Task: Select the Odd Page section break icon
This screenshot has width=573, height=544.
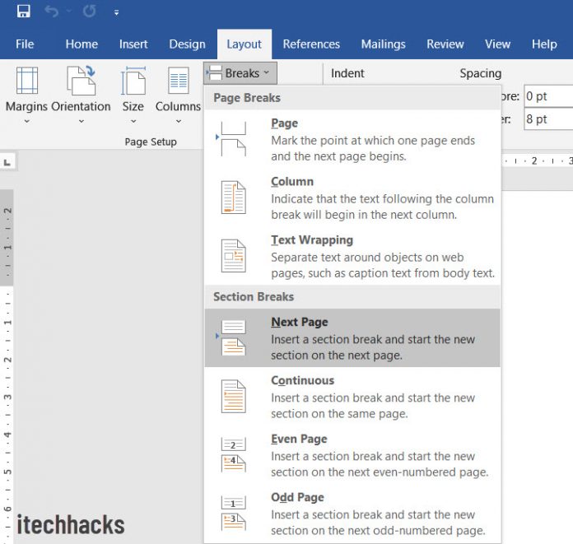Action: (x=234, y=512)
